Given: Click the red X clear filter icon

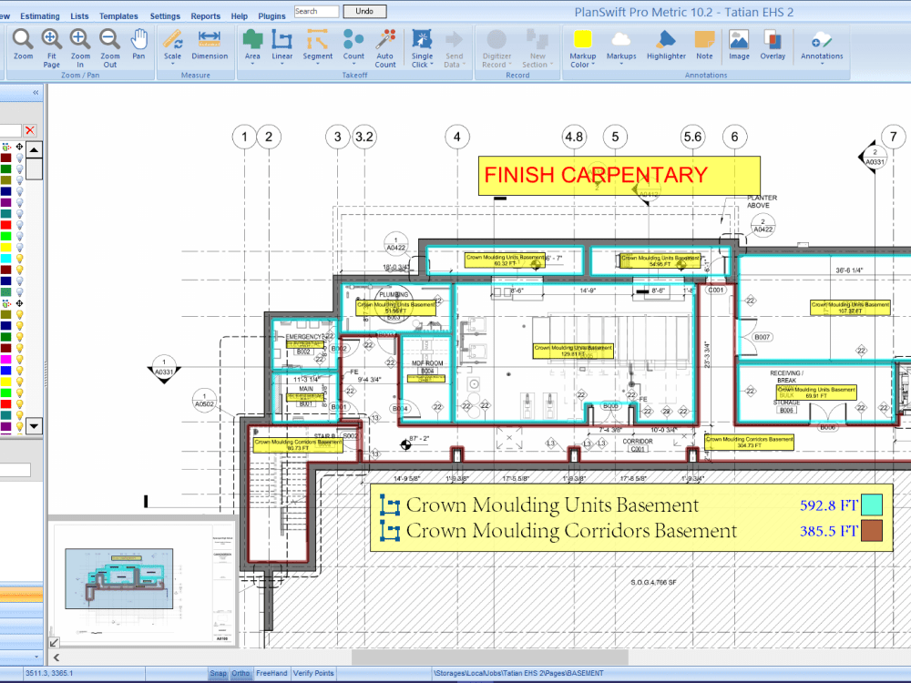Looking at the screenshot, I should click(x=30, y=130).
